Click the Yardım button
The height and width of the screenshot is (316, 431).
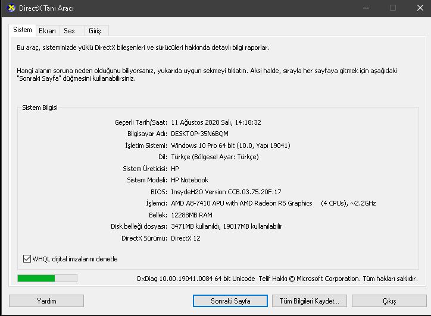pos(46,301)
